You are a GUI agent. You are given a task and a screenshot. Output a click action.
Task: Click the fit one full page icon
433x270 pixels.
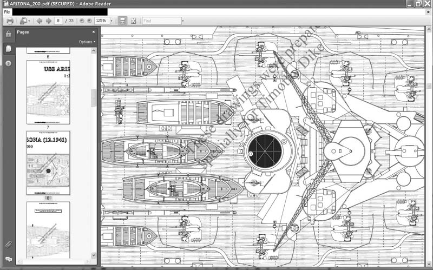tap(133, 21)
